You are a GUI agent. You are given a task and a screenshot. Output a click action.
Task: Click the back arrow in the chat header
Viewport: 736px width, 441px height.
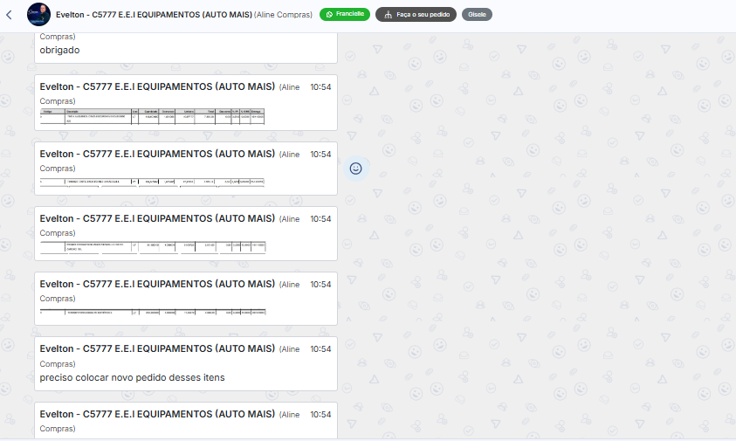pyautogui.click(x=9, y=15)
